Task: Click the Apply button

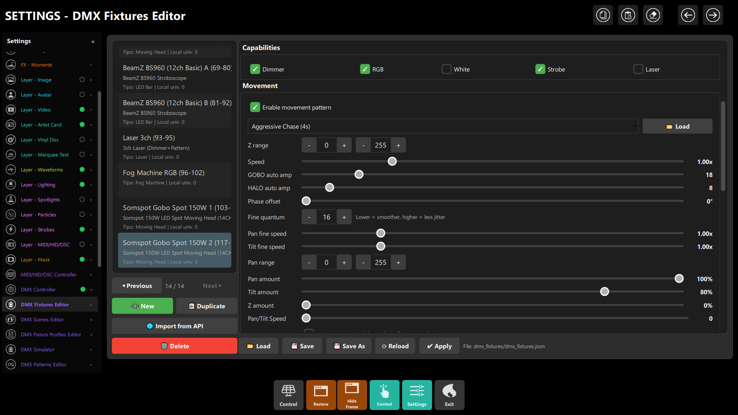Action: coord(439,346)
